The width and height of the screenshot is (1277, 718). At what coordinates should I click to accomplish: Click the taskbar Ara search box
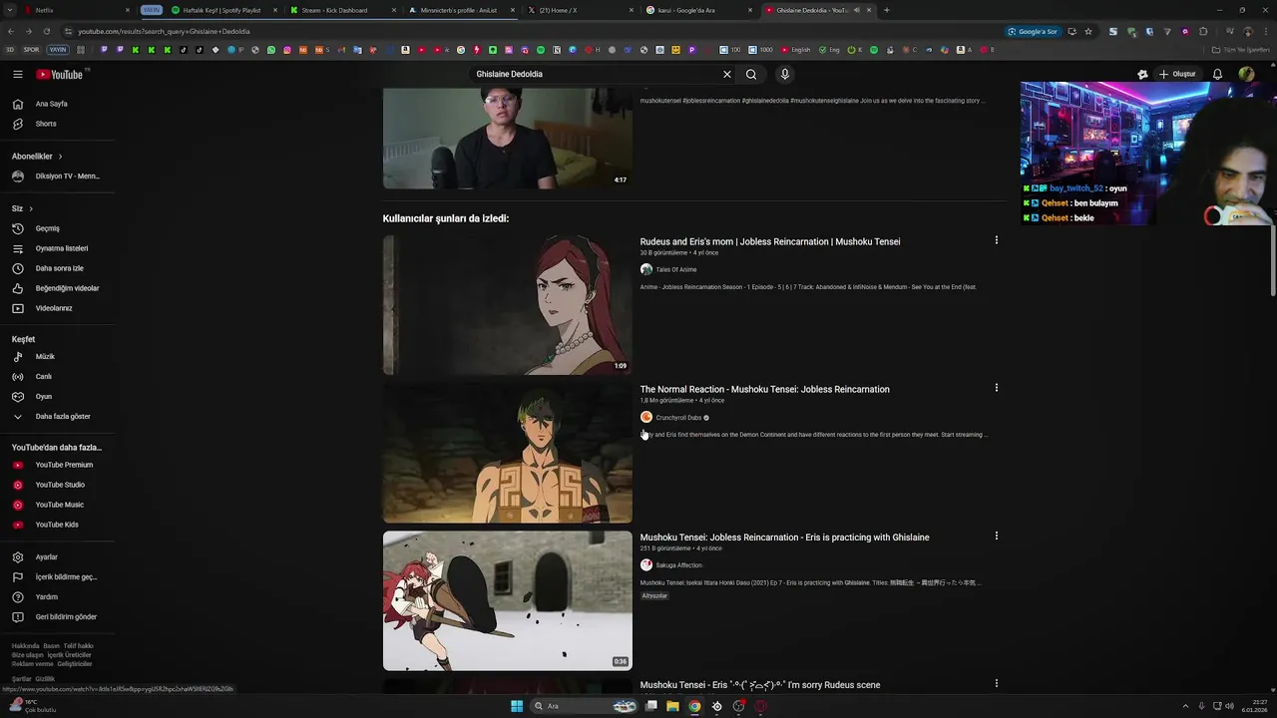(x=585, y=706)
